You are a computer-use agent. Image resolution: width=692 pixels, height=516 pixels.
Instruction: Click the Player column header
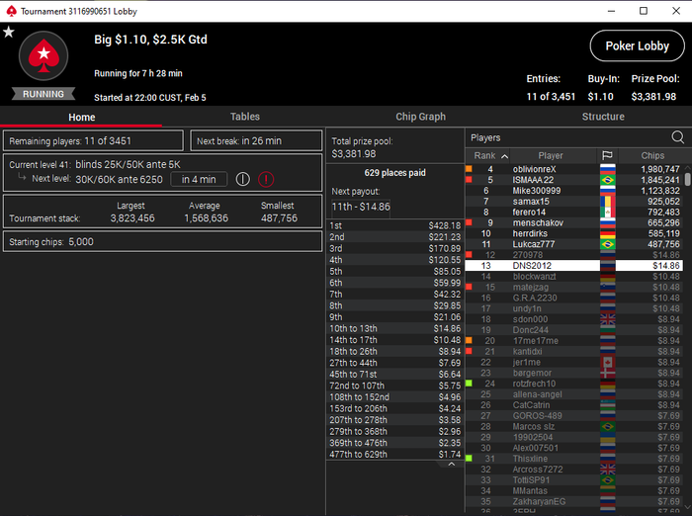click(x=551, y=155)
